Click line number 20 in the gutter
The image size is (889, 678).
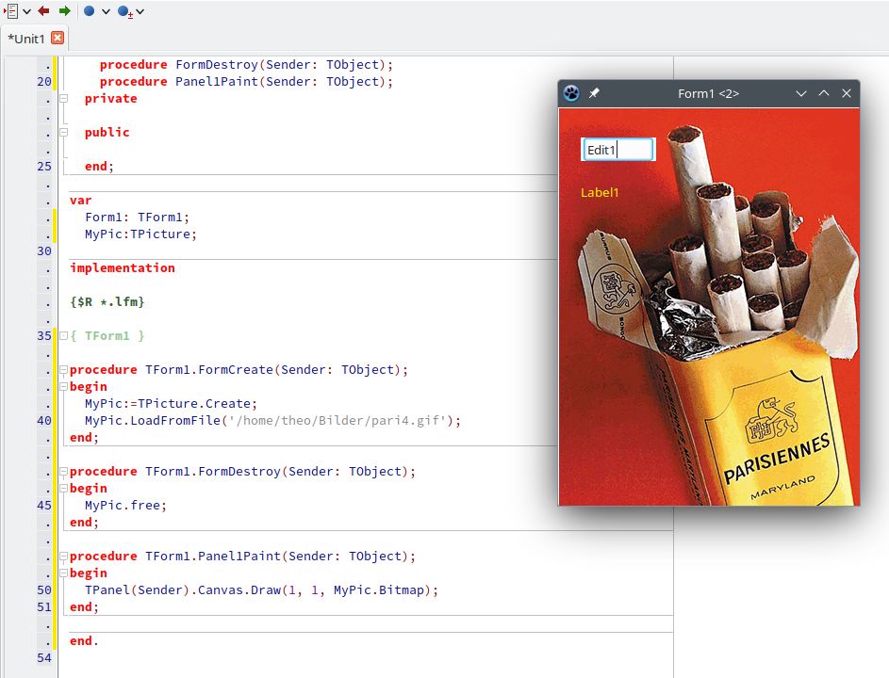point(43,82)
